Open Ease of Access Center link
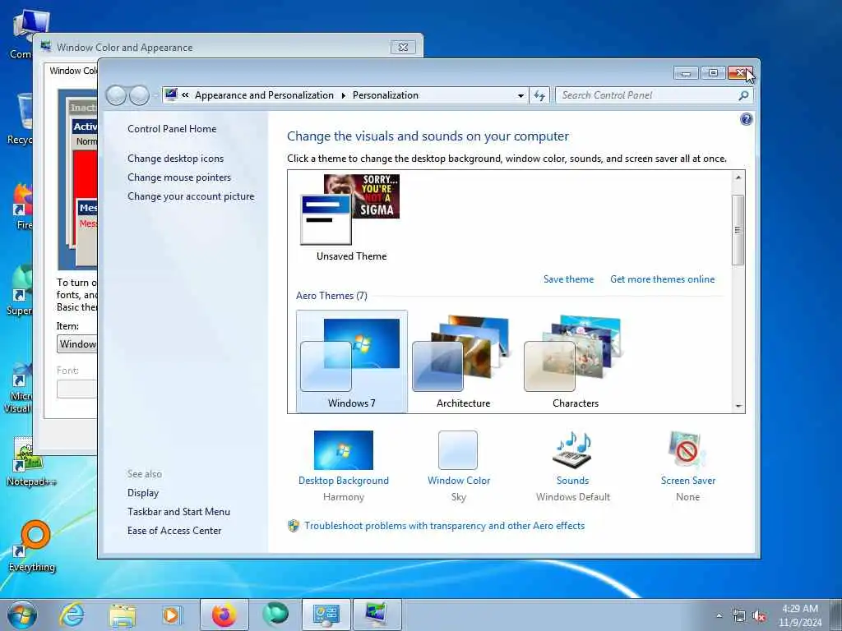842x631 pixels. tap(174, 531)
